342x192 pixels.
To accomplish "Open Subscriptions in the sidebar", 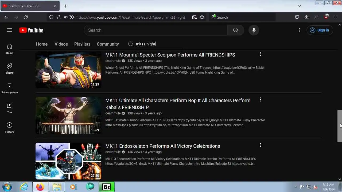I will tap(10, 89).
